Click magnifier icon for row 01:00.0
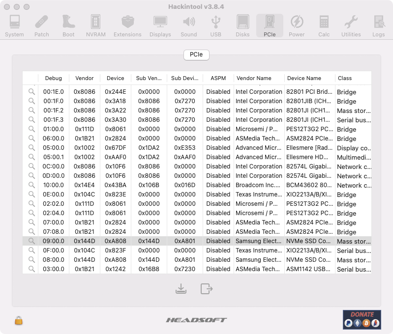This screenshot has height=334, width=393. [x=31, y=129]
